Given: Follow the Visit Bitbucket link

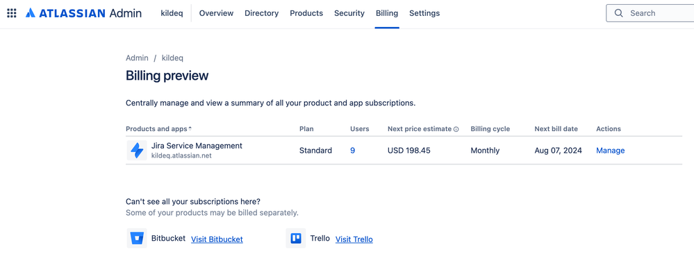Looking at the screenshot, I should tap(217, 239).
